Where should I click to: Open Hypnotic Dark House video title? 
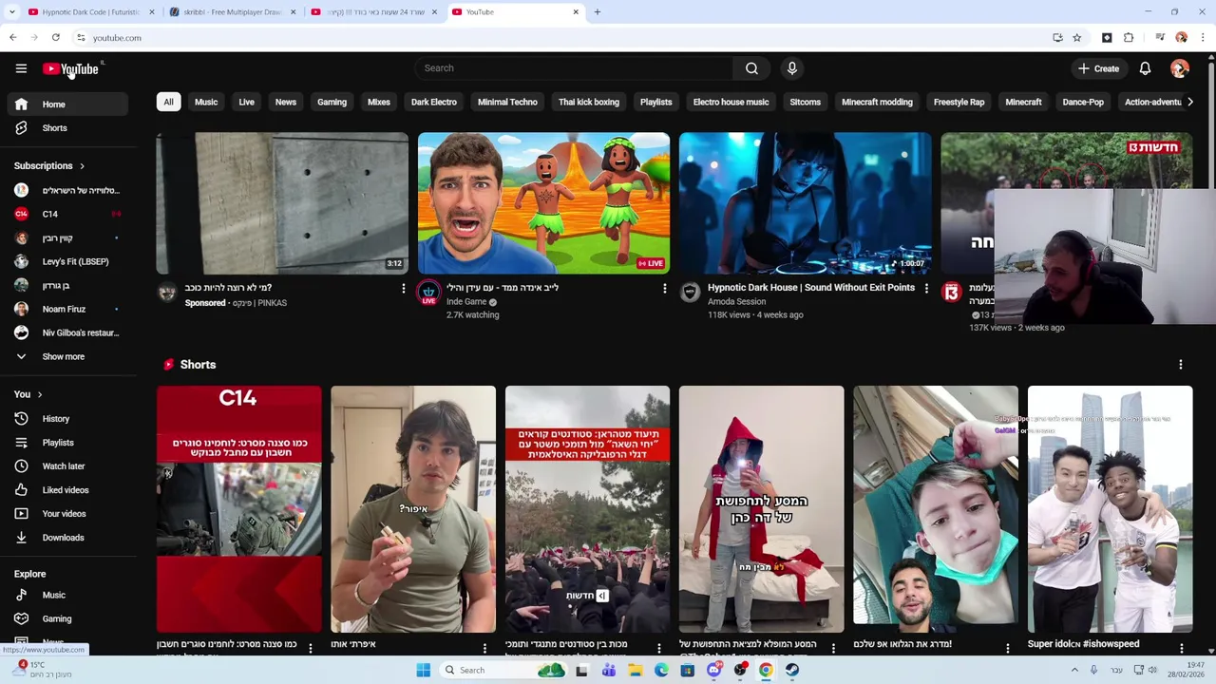pyautogui.click(x=811, y=288)
